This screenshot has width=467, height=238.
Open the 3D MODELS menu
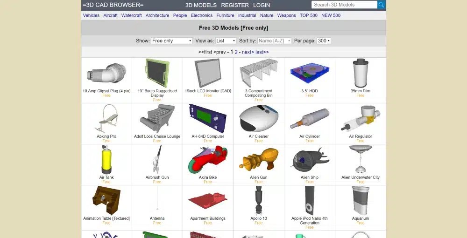point(201,5)
